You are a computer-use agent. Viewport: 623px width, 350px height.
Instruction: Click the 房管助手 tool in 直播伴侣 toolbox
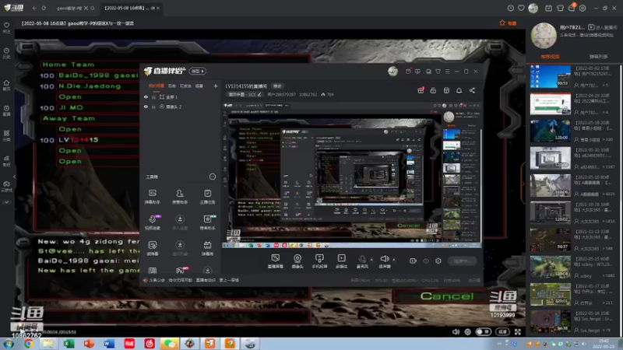(180, 197)
